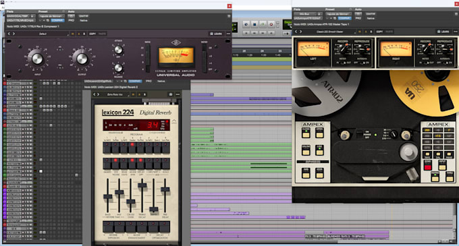Screen dimensions: 459x246
Task: Open the 1176 plugin more-options (…) menu
Action: coord(228,34)
